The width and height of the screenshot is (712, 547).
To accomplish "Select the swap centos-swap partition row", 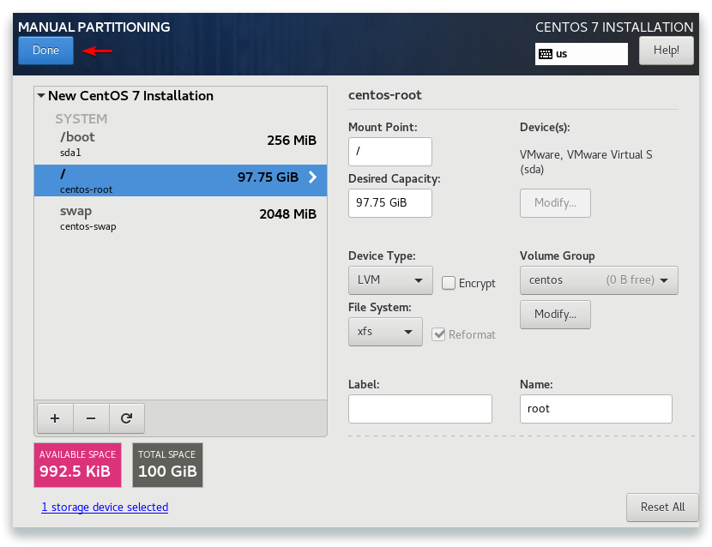I will coord(181,218).
